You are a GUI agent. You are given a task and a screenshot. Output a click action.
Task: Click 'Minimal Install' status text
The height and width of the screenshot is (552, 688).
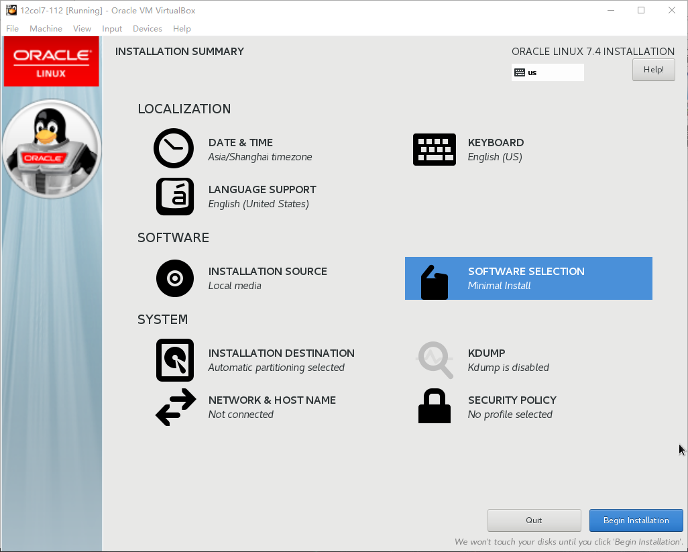pos(500,286)
